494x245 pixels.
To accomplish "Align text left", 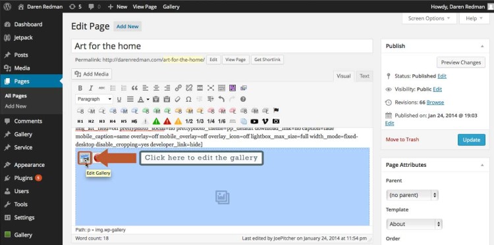I will pos(146,88).
